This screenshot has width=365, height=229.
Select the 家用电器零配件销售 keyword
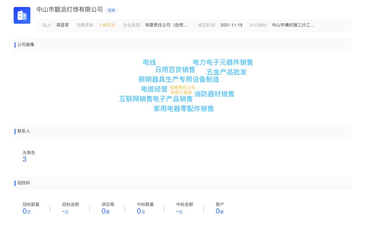(x=184, y=109)
